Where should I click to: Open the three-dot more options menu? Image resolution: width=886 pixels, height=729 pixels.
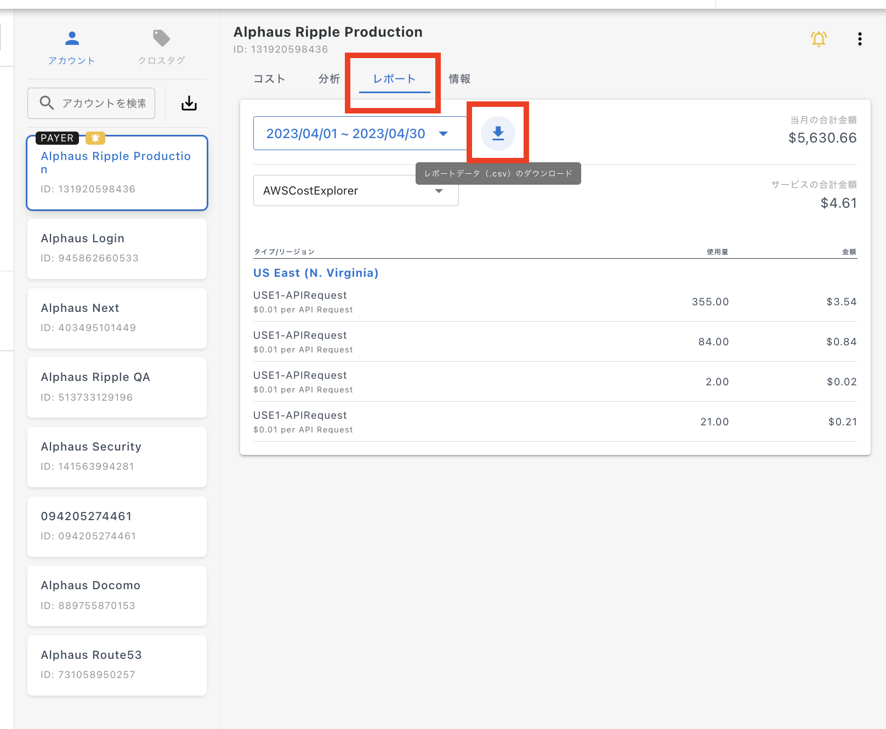coord(859,39)
